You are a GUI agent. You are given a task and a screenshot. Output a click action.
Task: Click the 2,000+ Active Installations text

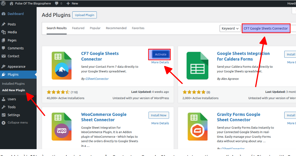coord(200,98)
